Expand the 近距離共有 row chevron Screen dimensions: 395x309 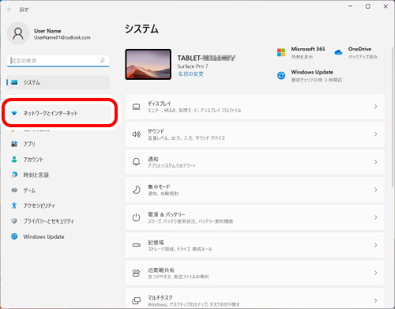pyautogui.click(x=375, y=273)
